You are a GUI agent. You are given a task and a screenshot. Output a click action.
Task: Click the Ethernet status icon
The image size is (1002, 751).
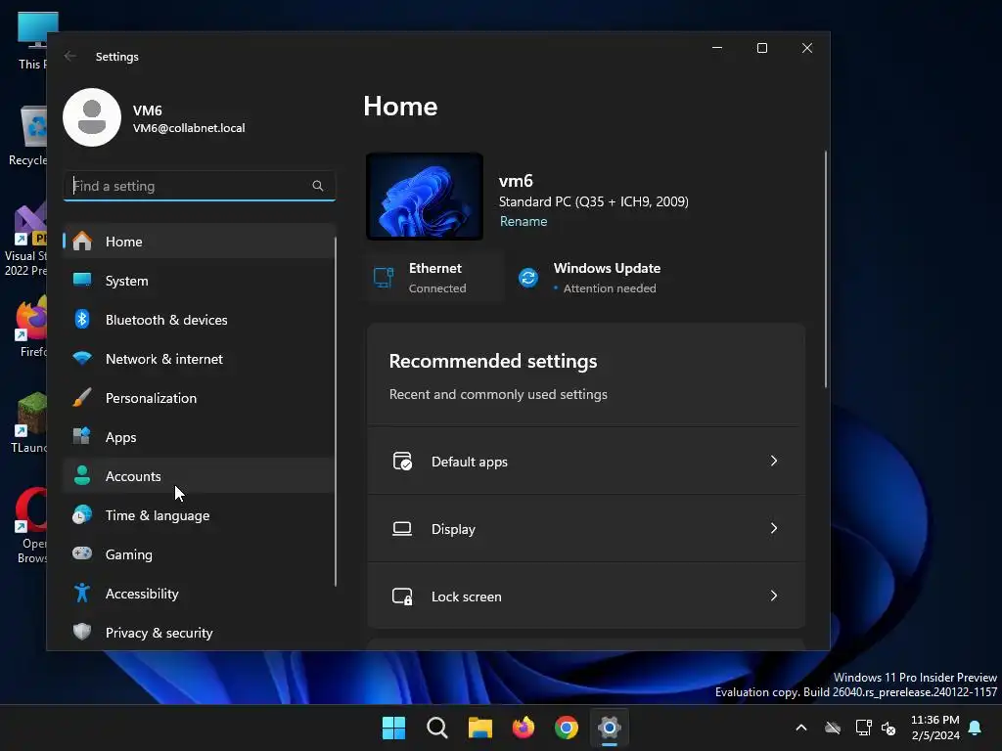pyautogui.click(x=384, y=277)
